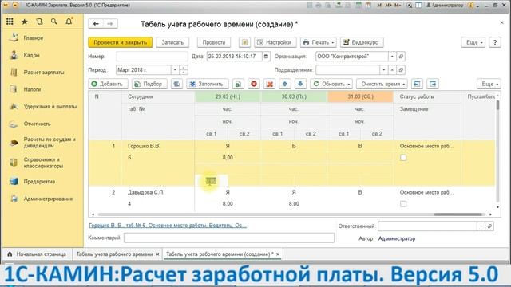Switch to Начальная страница tab
This screenshot has height=287, width=511.
tap(38, 254)
